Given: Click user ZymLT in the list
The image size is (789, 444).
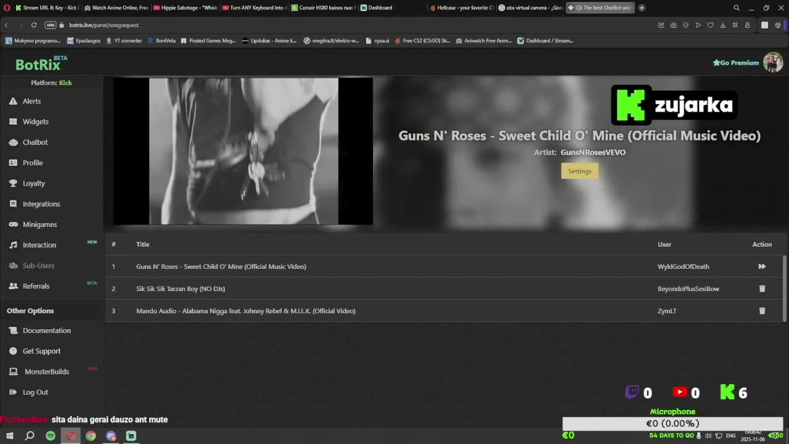Looking at the screenshot, I should [667, 311].
